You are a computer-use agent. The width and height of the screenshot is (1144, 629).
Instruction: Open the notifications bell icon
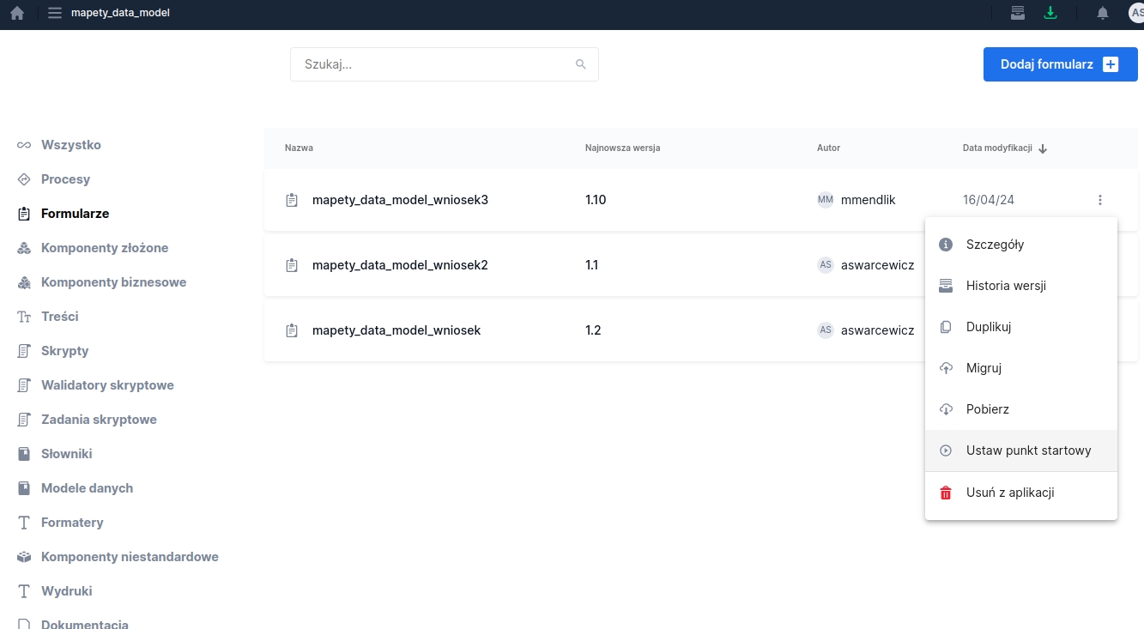(x=1103, y=13)
